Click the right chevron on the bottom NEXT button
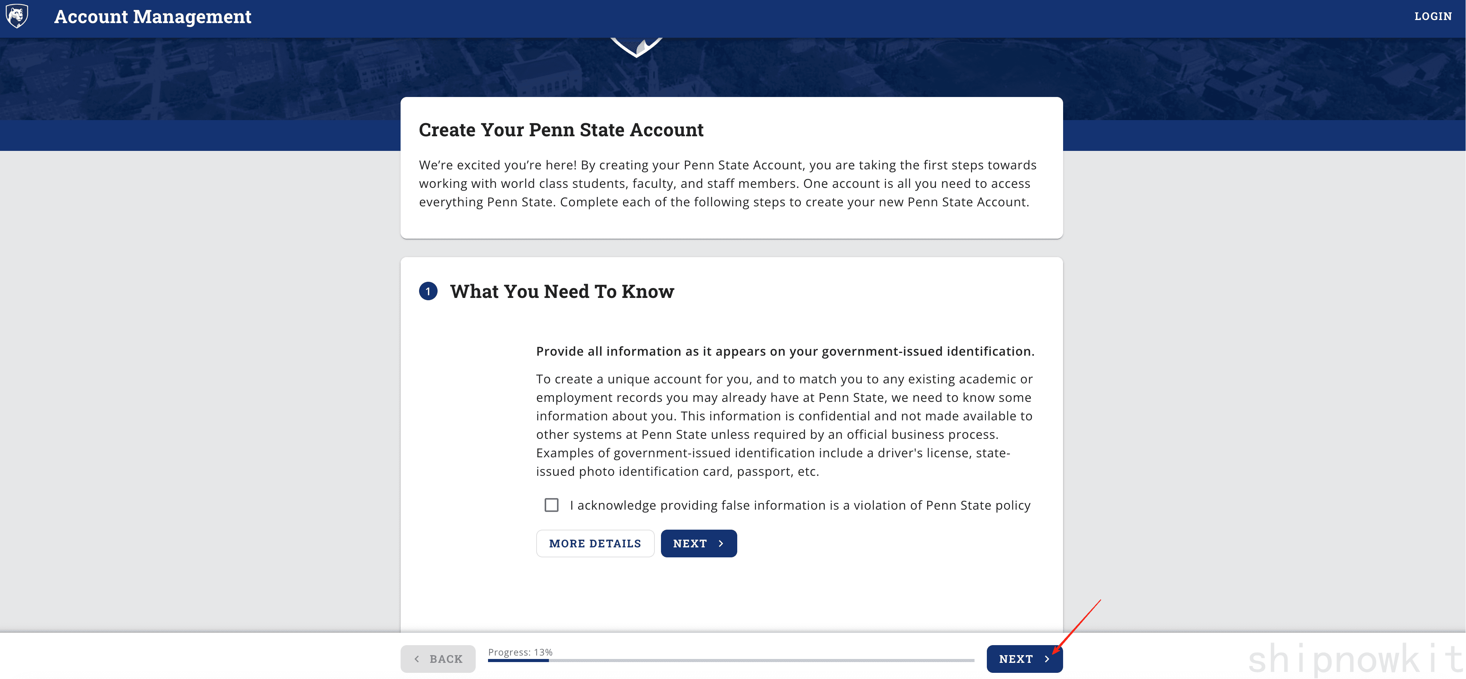 [1047, 659]
